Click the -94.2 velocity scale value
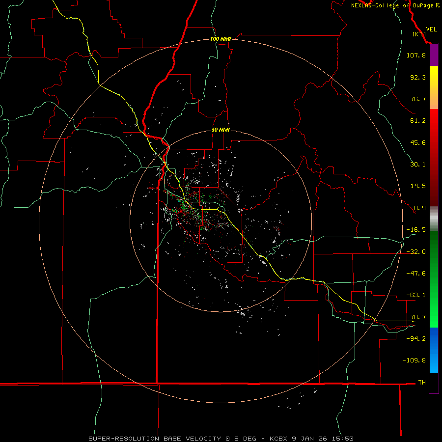 click(x=416, y=339)
